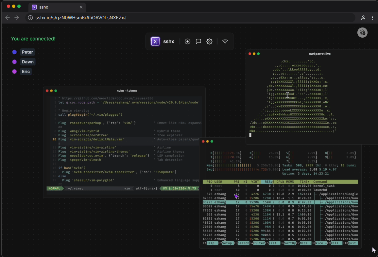Click the network wifi status icon
378x257 pixels.
click(x=225, y=42)
